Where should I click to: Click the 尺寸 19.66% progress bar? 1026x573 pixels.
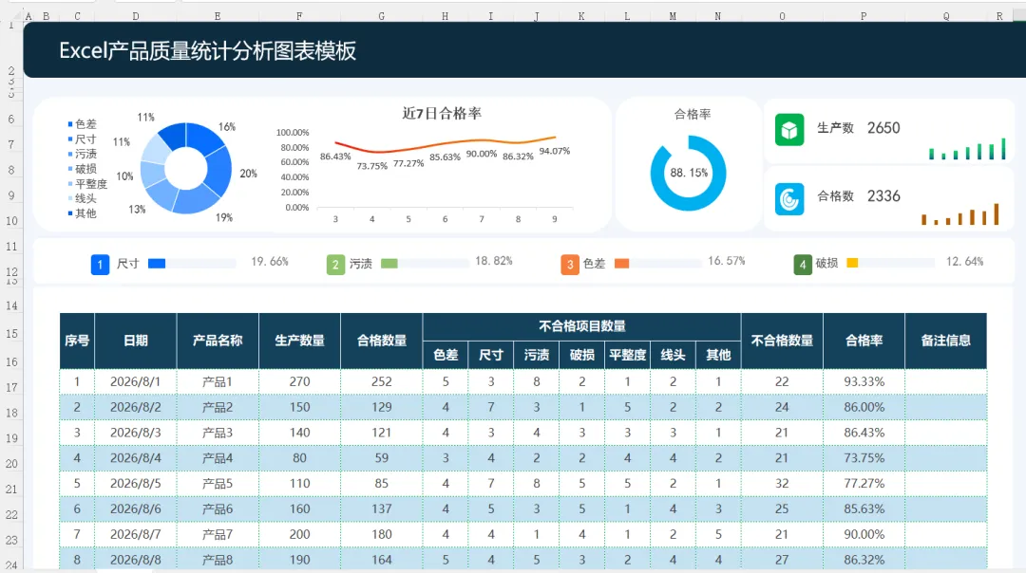tap(192, 264)
